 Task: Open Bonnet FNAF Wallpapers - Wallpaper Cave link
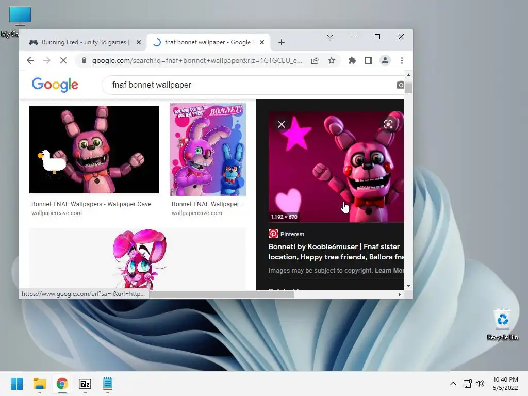click(91, 204)
